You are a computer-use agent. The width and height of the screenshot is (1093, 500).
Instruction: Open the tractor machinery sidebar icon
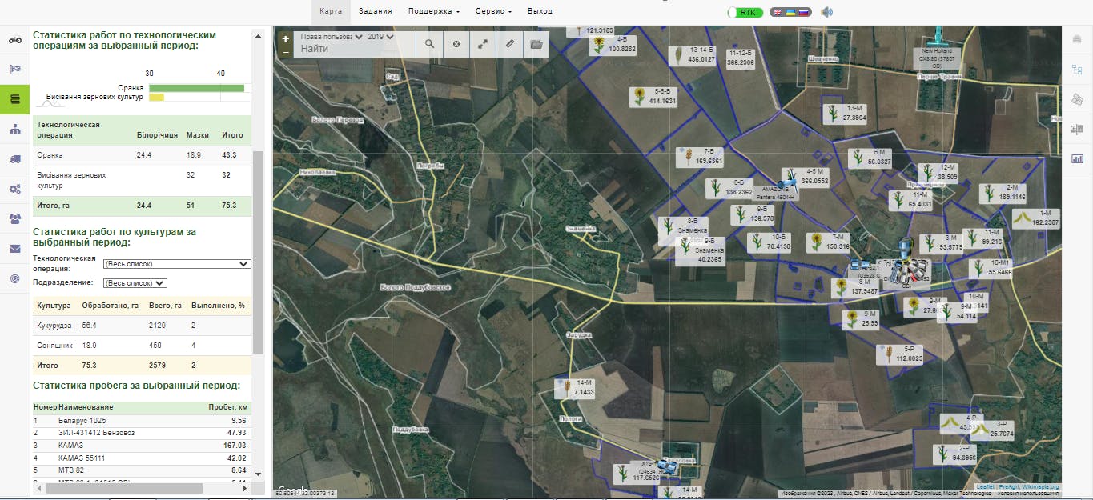click(x=14, y=39)
